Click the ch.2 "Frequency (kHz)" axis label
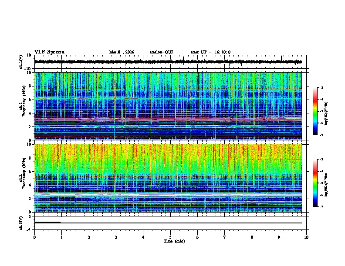The width and height of the screenshot is (345, 266). (x=24, y=173)
